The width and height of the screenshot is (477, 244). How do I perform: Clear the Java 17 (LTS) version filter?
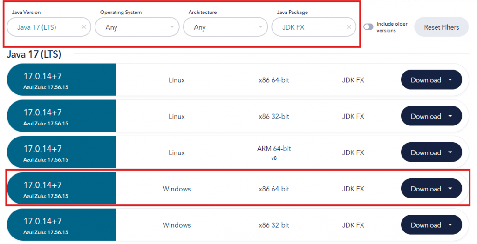(x=84, y=27)
